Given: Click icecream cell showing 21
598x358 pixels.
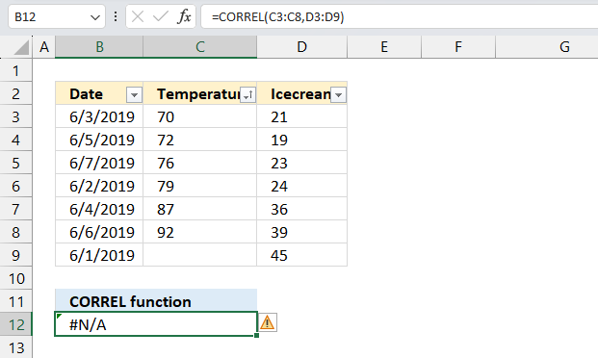Looking at the screenshot, I should (x=302, y=116).
